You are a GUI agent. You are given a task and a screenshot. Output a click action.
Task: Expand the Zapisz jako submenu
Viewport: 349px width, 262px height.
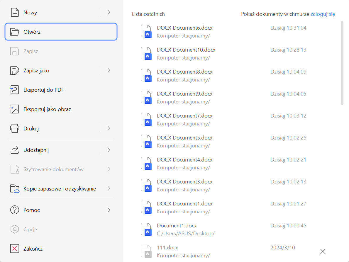pyautogui.click(x=109, y=70)
